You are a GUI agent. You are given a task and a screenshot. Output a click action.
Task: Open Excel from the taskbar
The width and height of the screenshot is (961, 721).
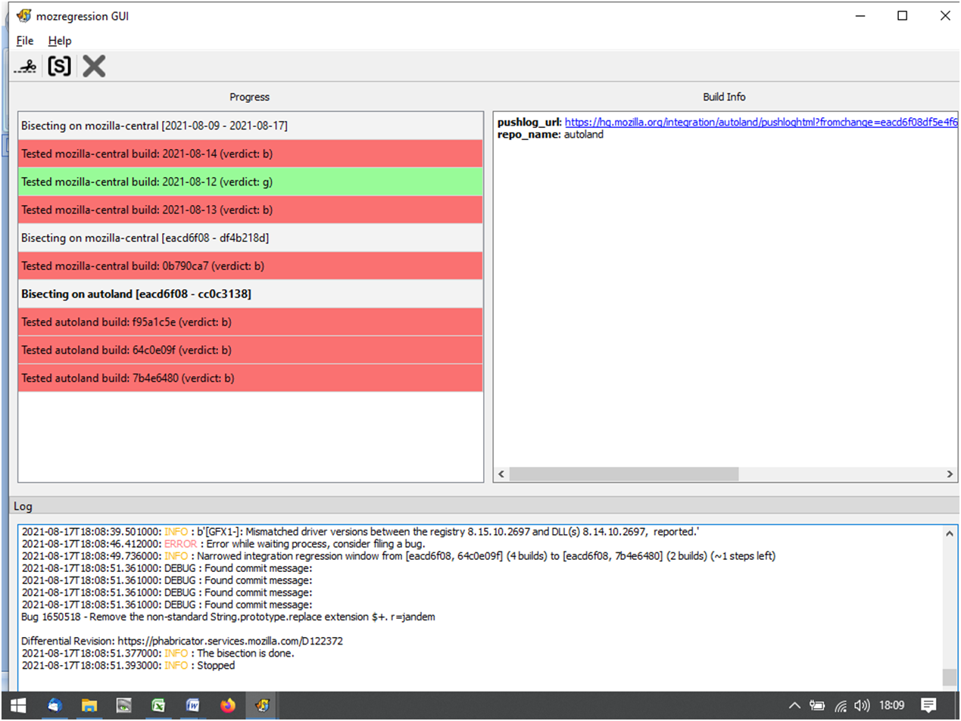coord(158,705)
